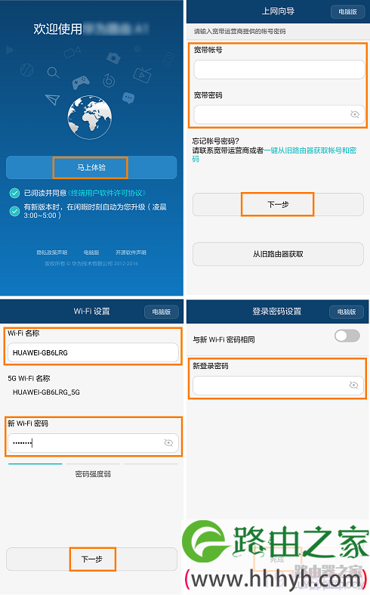Screen dimensions: 370x595
Task: Reveal the 新登录密码 with the eye icon
Action: coord(353,386)
